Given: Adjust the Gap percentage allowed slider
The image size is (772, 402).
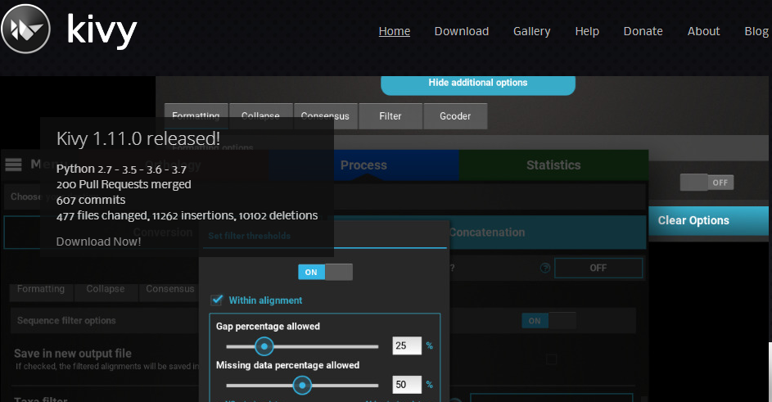Looking at the screenshot, I should point(302,346).
